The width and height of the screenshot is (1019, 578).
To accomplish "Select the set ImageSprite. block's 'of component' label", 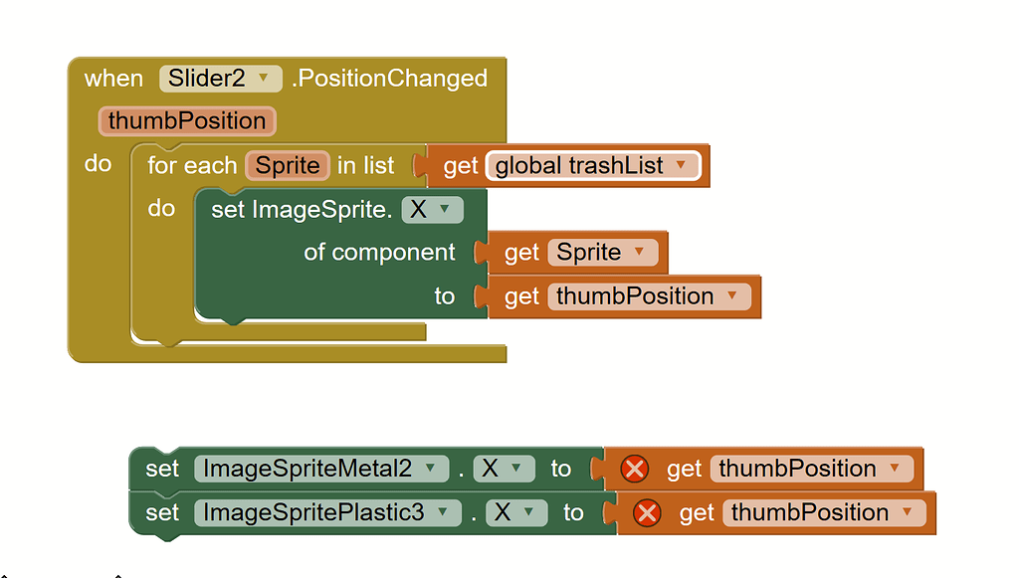I will pos(379,253).
